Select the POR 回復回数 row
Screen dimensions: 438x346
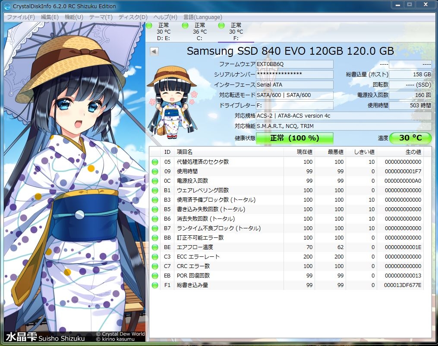click(x=287, y=276)
